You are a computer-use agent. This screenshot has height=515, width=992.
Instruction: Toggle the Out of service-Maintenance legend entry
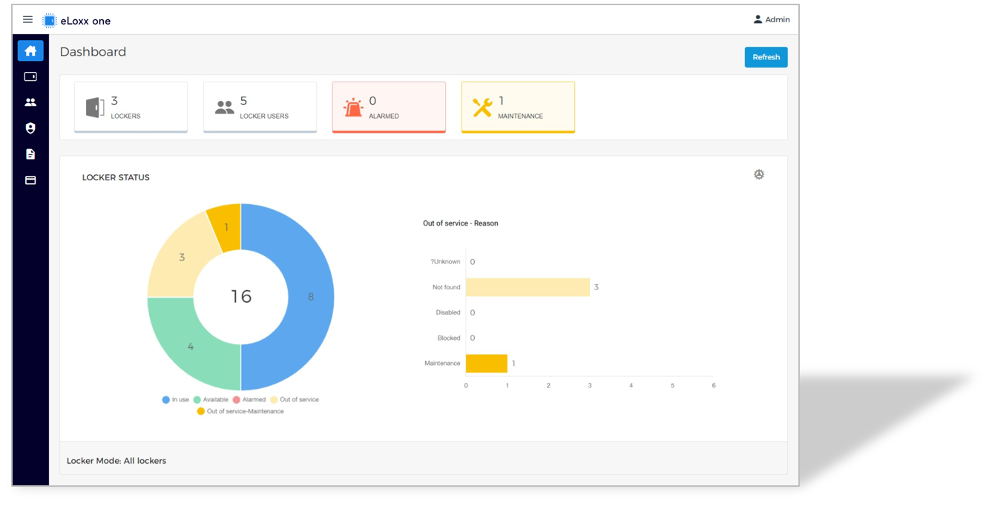pyautogui.click(x=240, y=411)
